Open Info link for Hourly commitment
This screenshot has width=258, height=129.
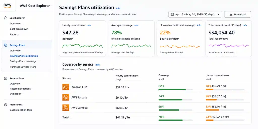(x=89, y=25)
